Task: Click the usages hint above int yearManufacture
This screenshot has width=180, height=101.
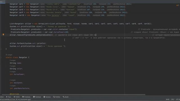Action: click(x=12, y=86)
